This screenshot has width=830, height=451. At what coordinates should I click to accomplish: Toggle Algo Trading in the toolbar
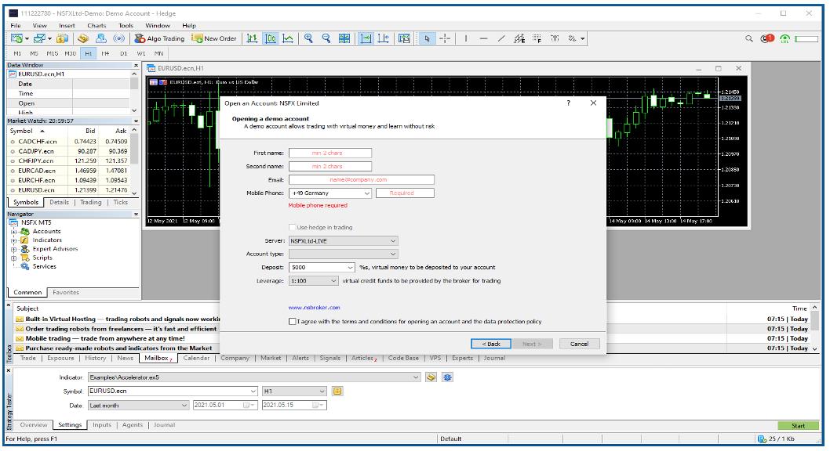(x=159, y=38)
